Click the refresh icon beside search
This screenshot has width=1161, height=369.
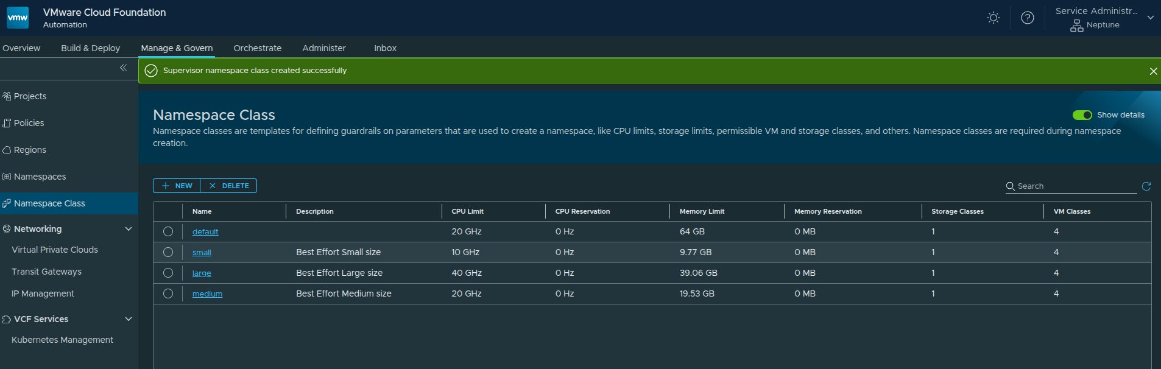tap(1146, 186)
